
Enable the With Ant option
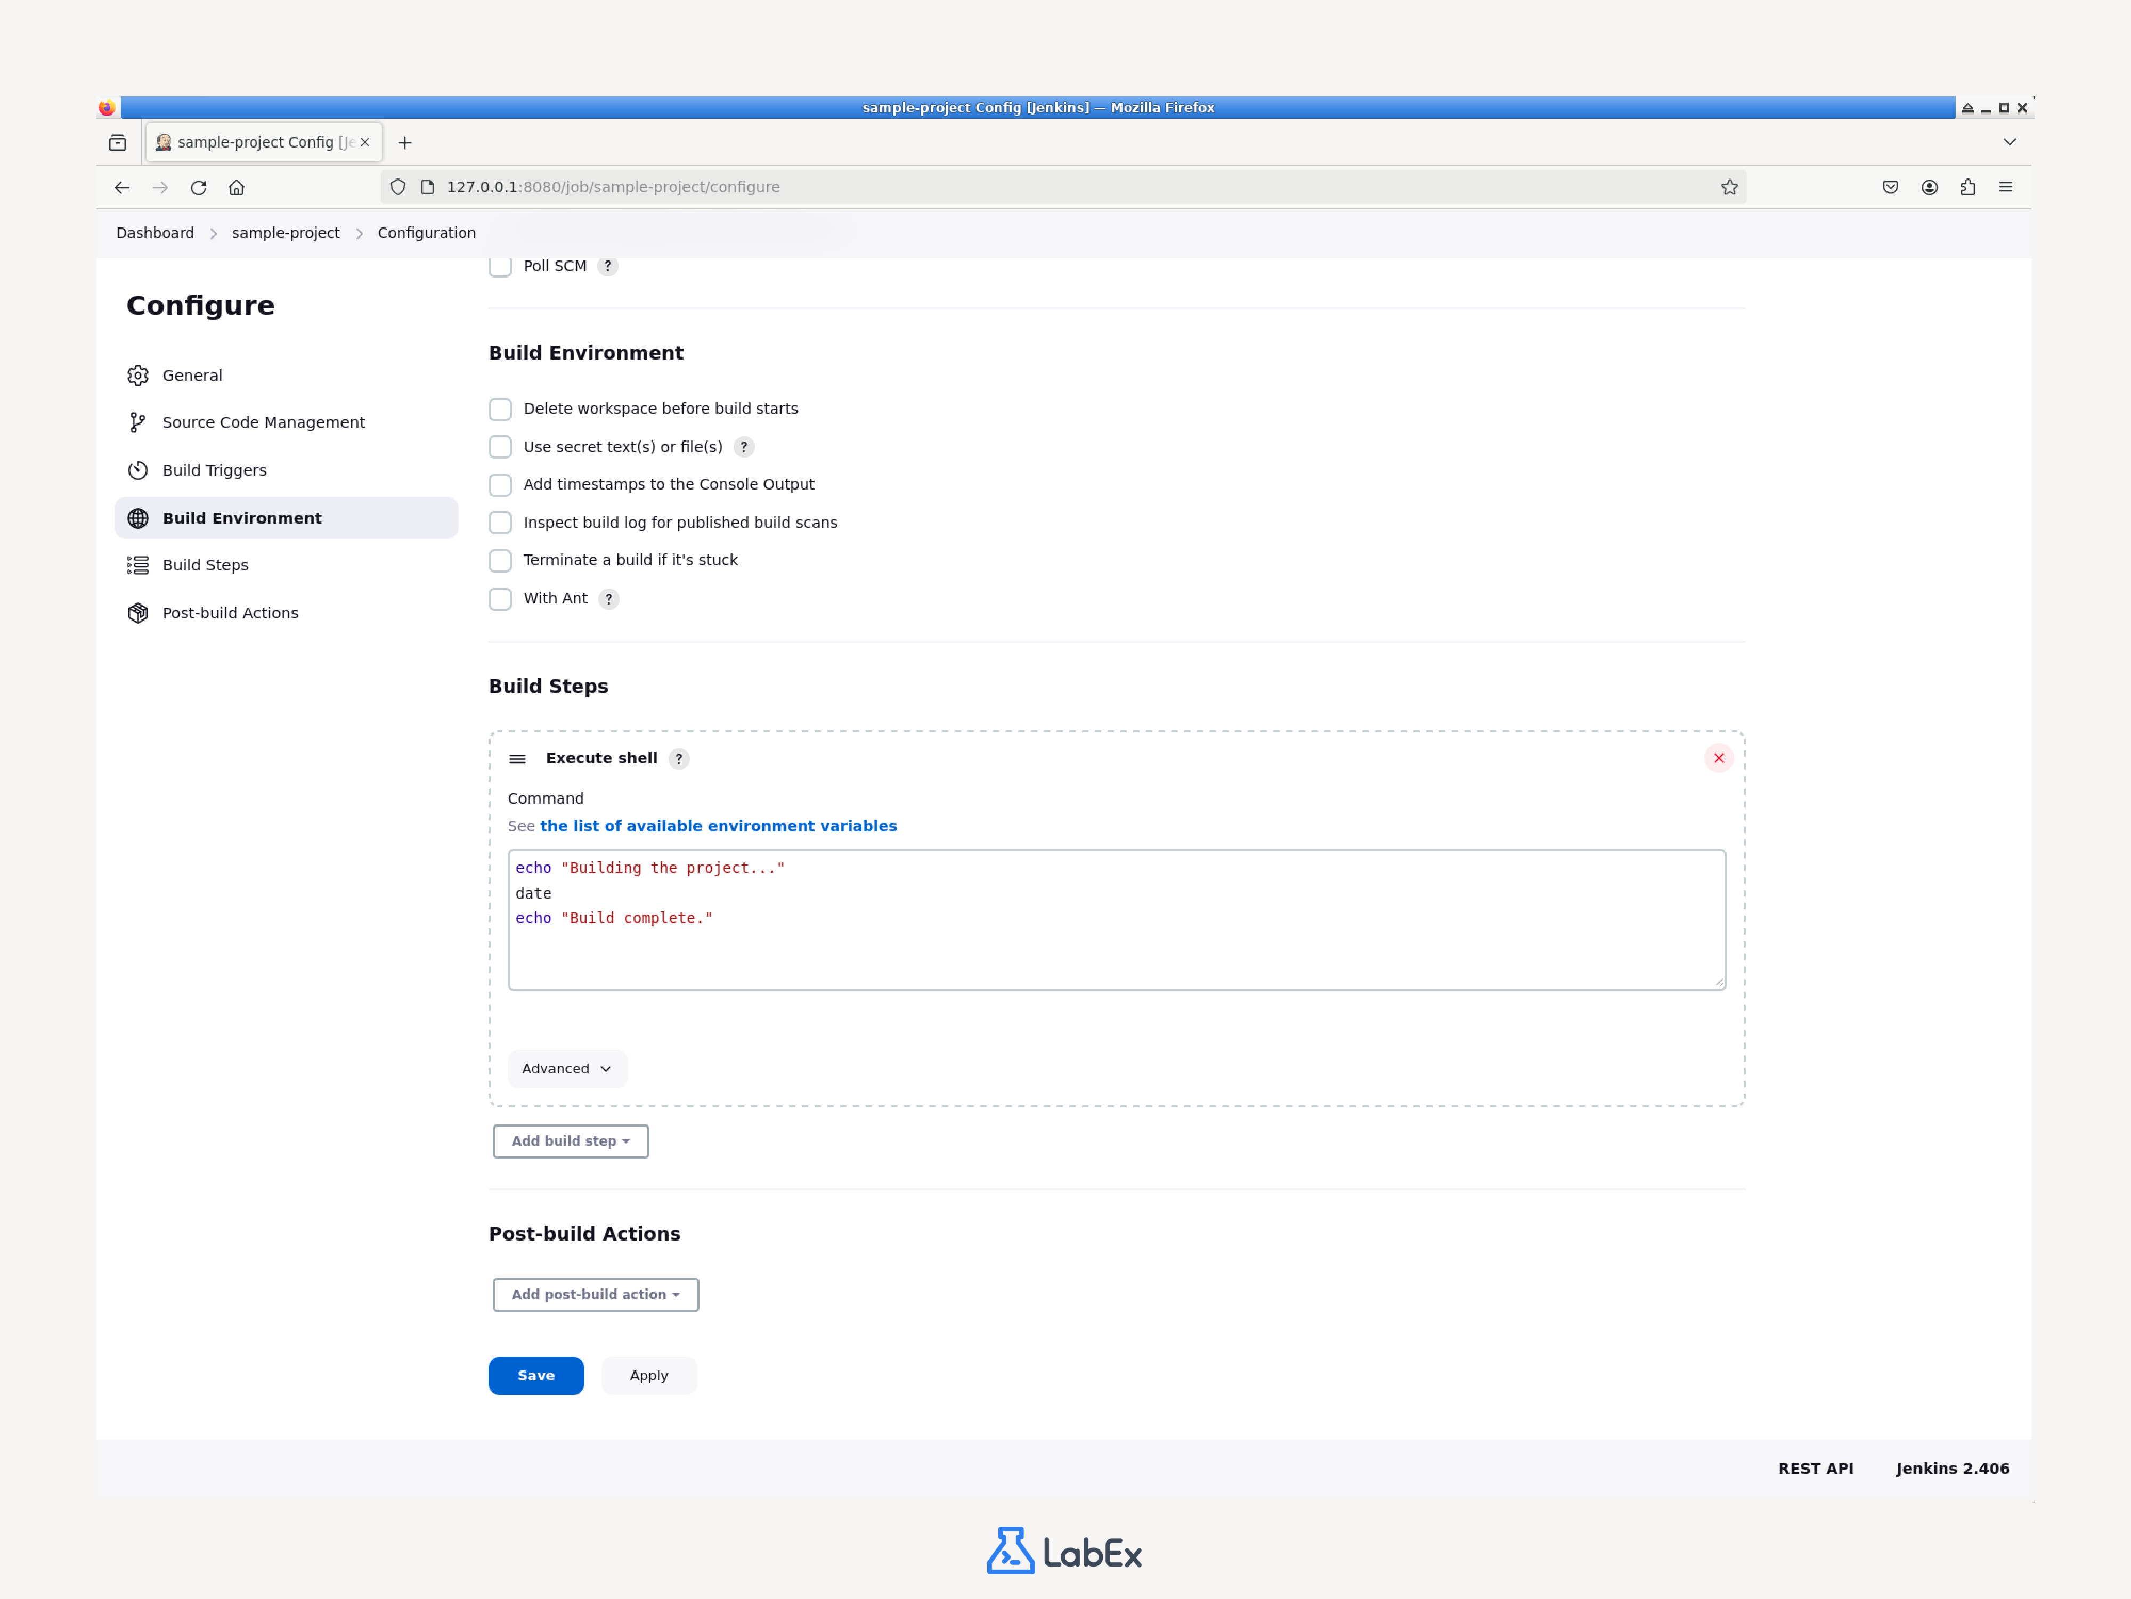(x=500, y=598)
